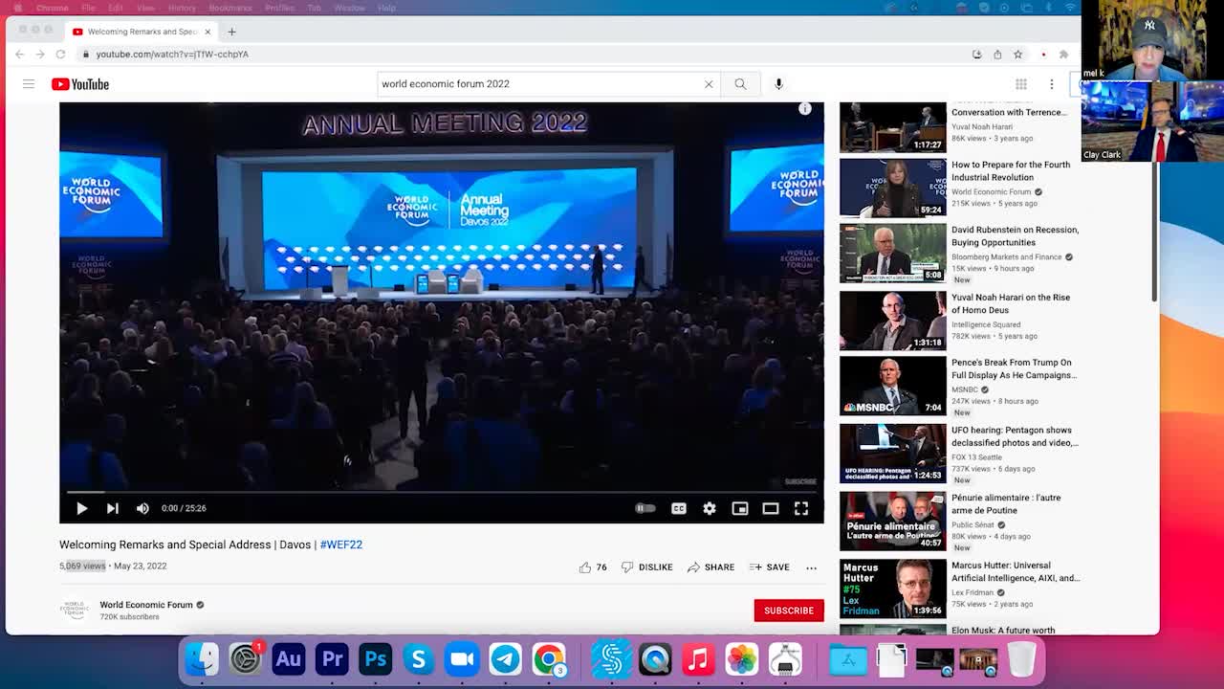This screenshot has width=1224, height=689.
Task: Open the History menu
Action: tap(182, 8)
